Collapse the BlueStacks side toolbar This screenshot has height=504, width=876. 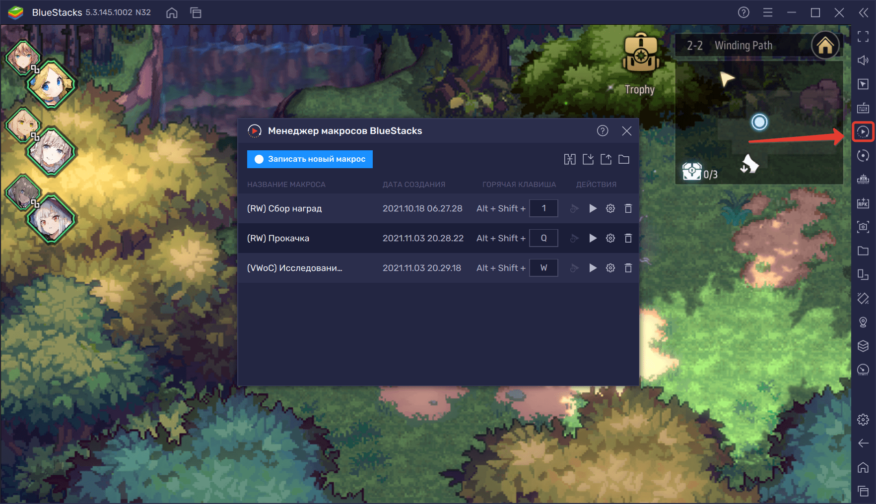tap(864, 12)
